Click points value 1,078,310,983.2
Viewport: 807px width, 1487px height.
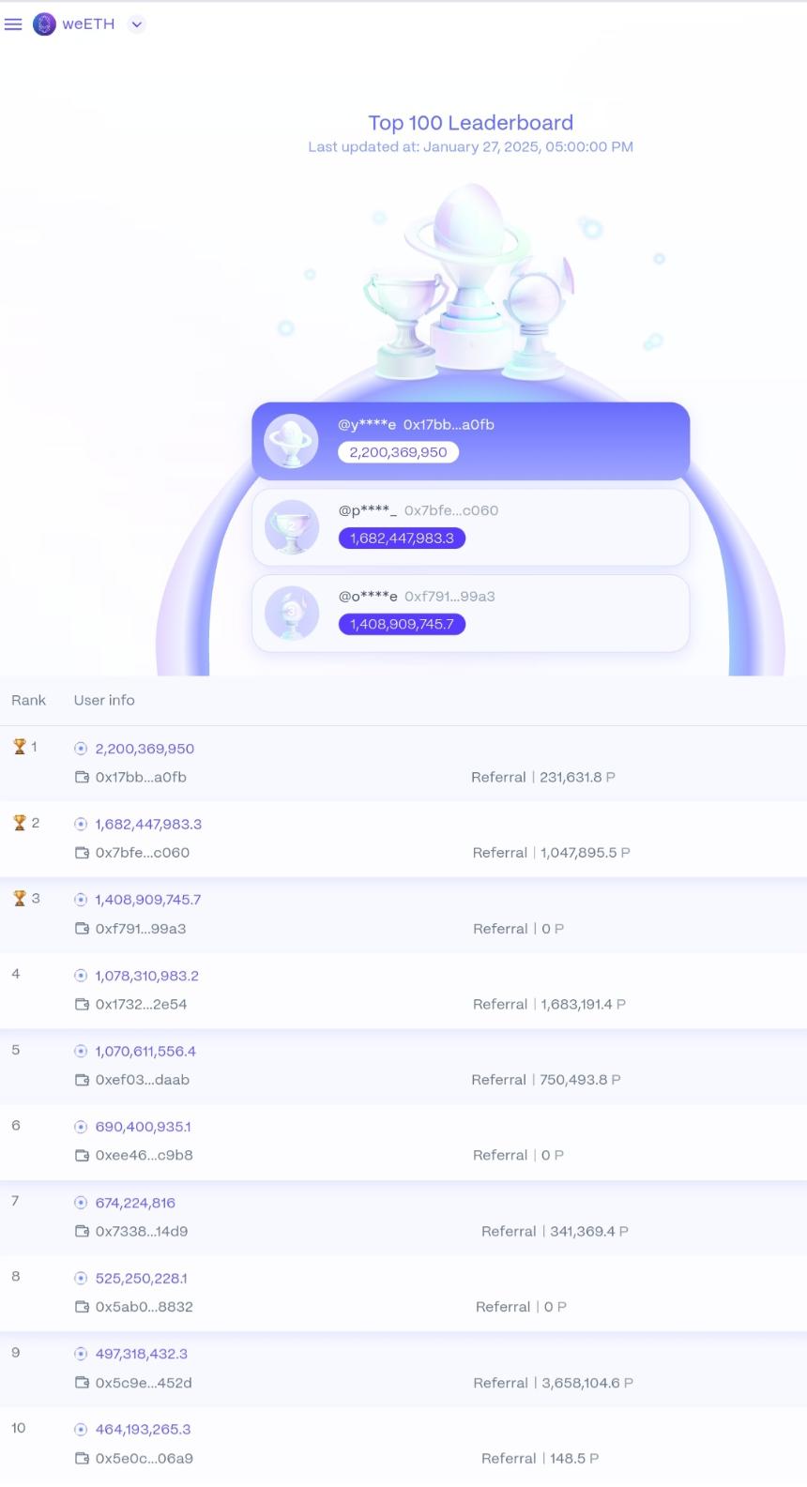(146, 976)
